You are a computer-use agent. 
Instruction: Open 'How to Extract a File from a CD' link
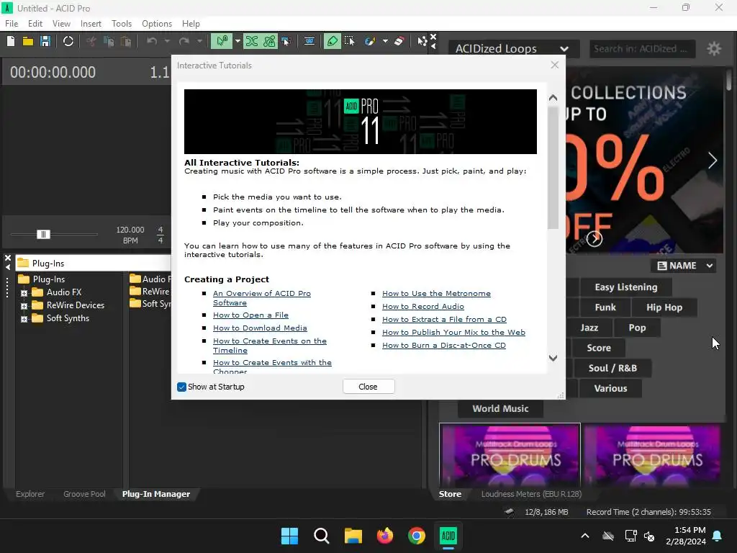click(x=444, y=319)
